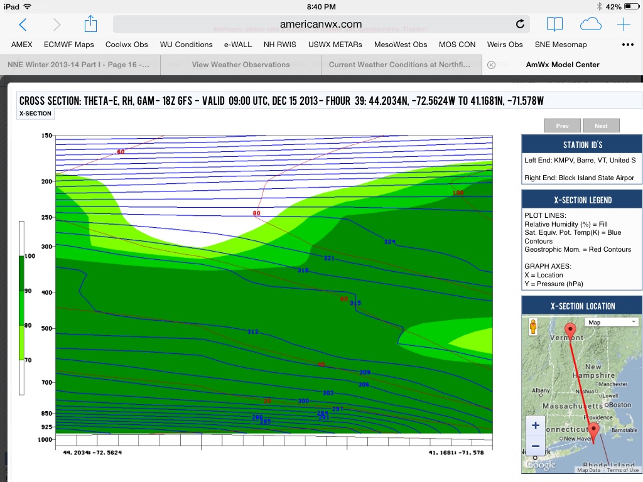Zoom in on the x-section map
The image size is (643, 482).
click(x=535, y=426)
